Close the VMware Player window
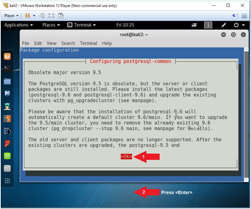251x209 pixels. click(242, 6)
